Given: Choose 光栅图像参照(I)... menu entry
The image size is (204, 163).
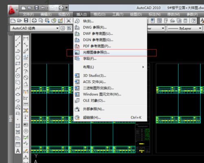Looking at the screenshot, I should 110,53.
